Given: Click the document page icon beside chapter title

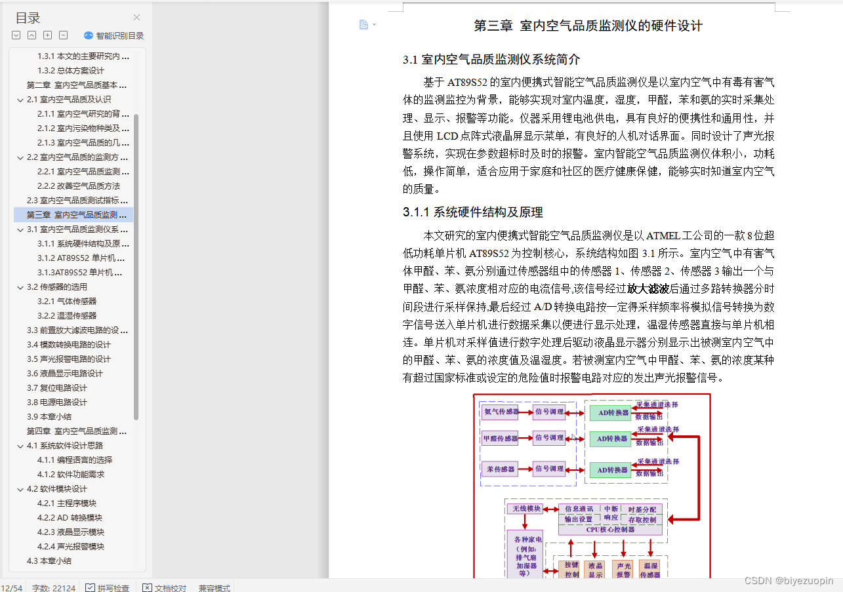Looking at the screenshot, I should point(363,25).
